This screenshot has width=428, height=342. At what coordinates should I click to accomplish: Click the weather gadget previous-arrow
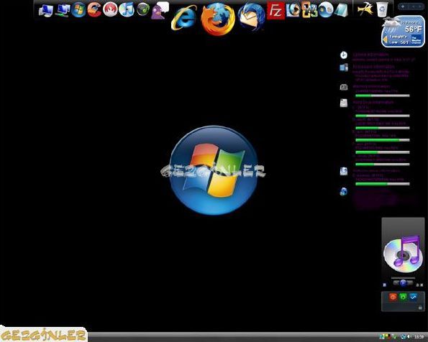pos(386,40)
